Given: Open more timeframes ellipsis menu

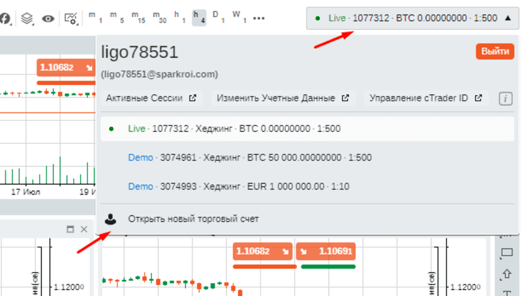Looking at the screenshot, I should 258,18.
